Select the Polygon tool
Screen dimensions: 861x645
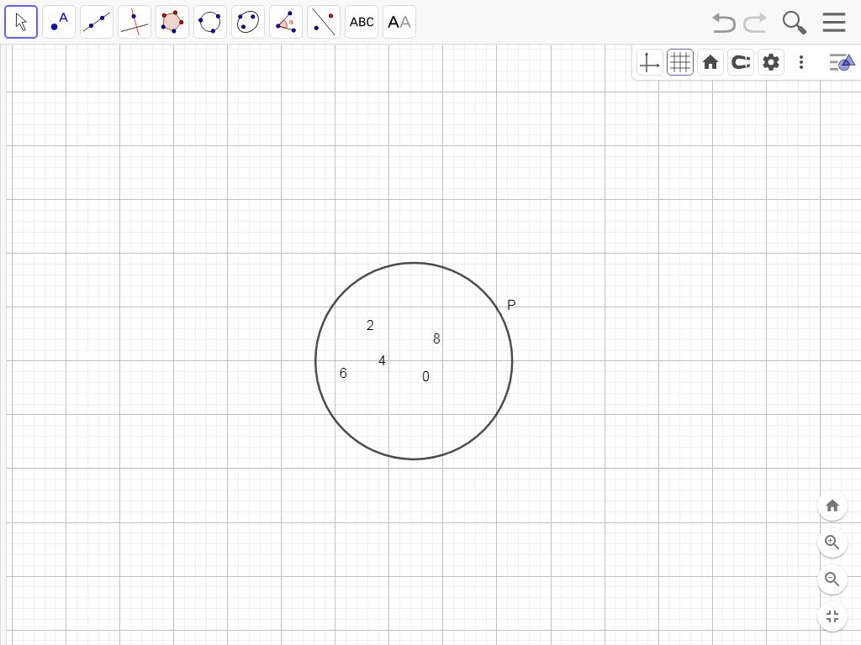pyautogui.click(x=172, y=22)
